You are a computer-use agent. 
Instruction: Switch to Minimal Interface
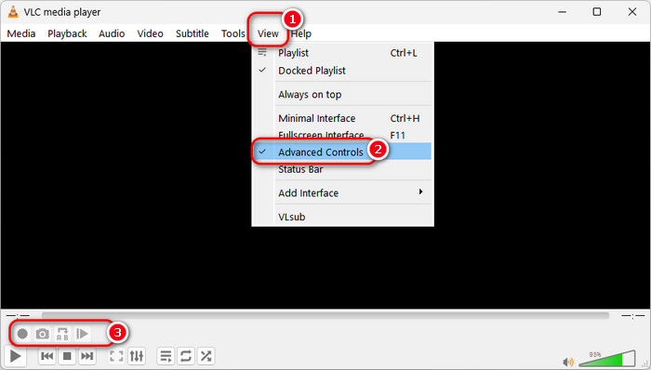coord(342,118)
